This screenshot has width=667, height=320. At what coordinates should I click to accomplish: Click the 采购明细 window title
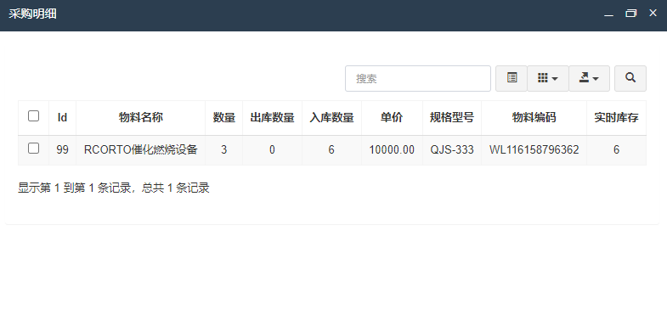coord(33,14)
